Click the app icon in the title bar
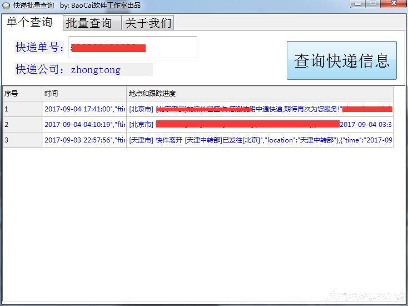 click(6, 5)
